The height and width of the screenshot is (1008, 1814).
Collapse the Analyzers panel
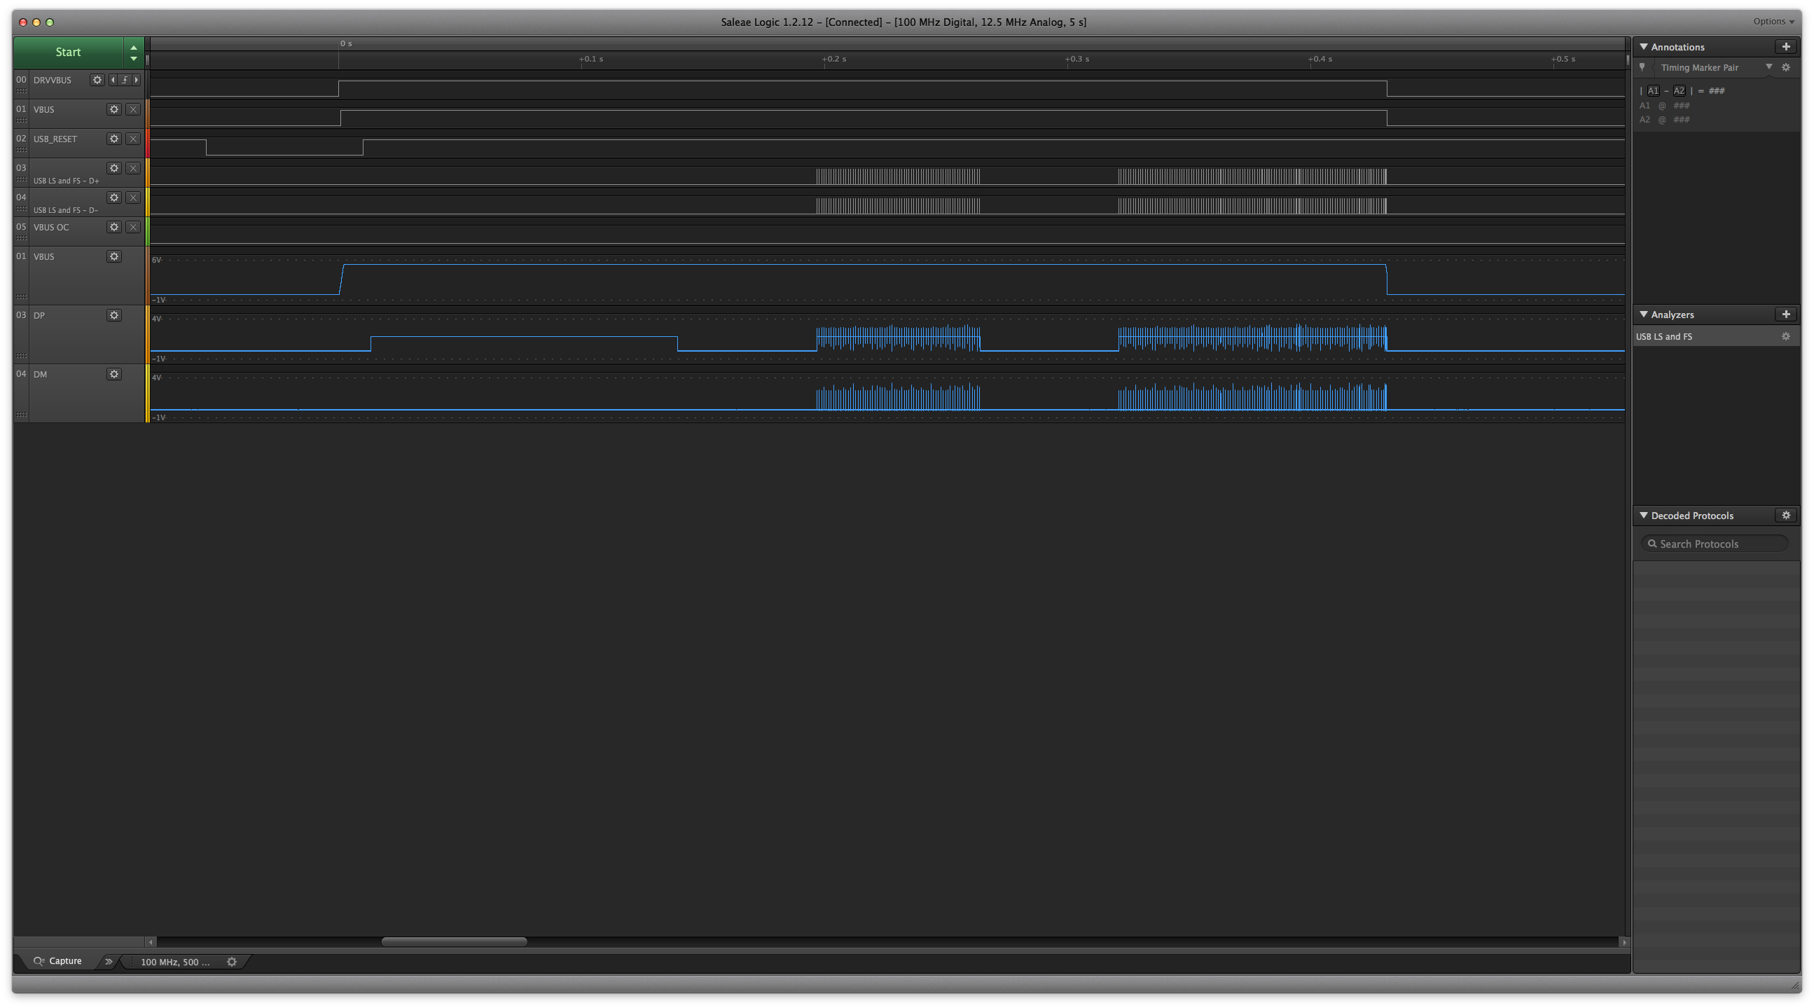pos(1644,315)
